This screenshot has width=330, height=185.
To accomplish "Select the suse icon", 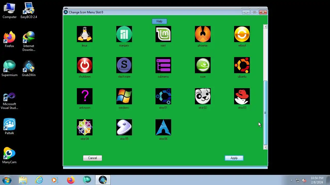I will 203,65.
